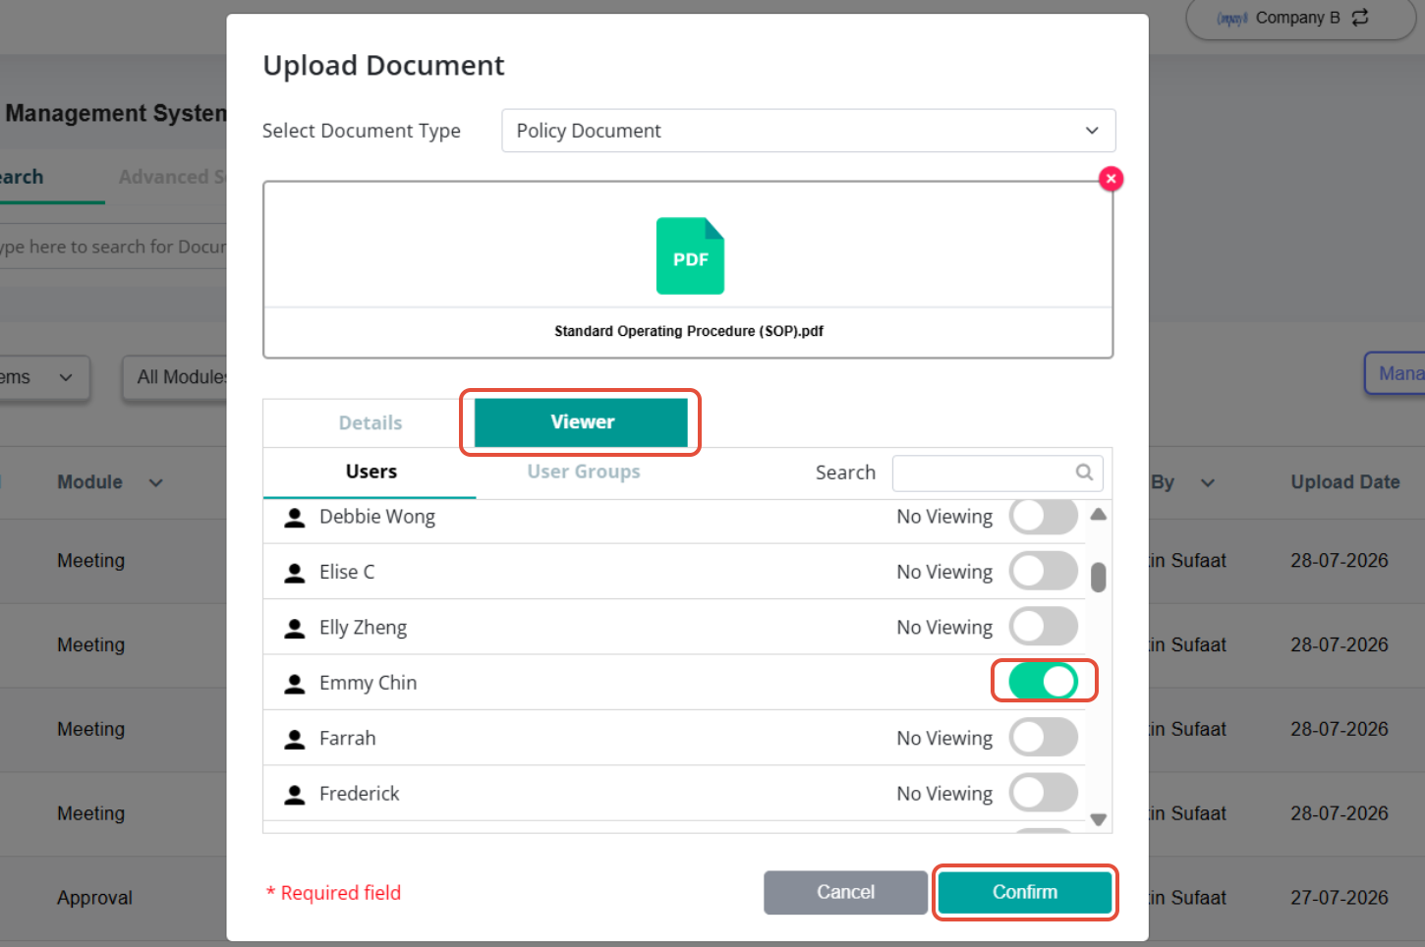Click the switch company arrows icon
1425x947 pixels.
[1360, 18]
